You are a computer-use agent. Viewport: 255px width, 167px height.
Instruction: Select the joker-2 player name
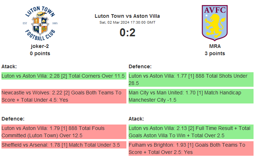pos(40,46)
